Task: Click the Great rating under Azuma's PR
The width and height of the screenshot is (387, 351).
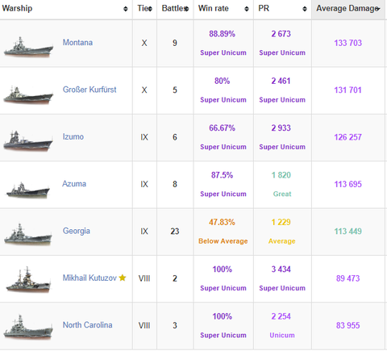Action: (x=282, y=194)
